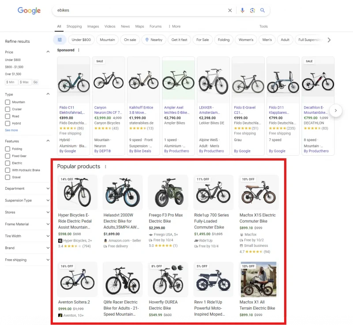Check the Electric feature checkbox

pyautogui.click(x=8, y=163)
